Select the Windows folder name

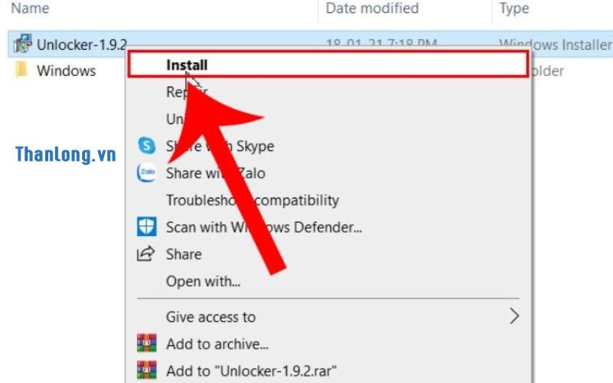(x=66, y=70)
